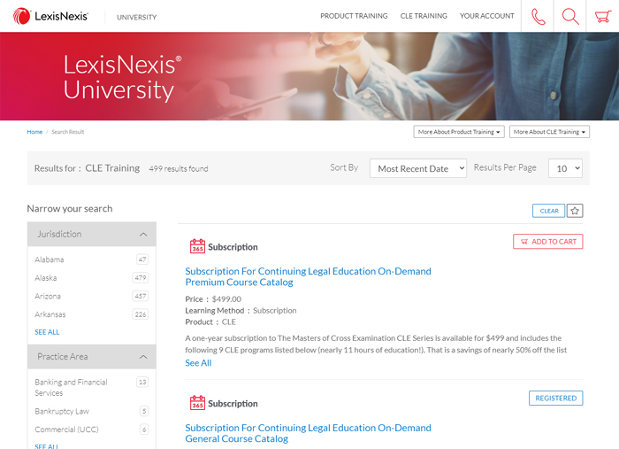
Task: Collapse the Practice Area filter section
Action: (x=92, y=357)
